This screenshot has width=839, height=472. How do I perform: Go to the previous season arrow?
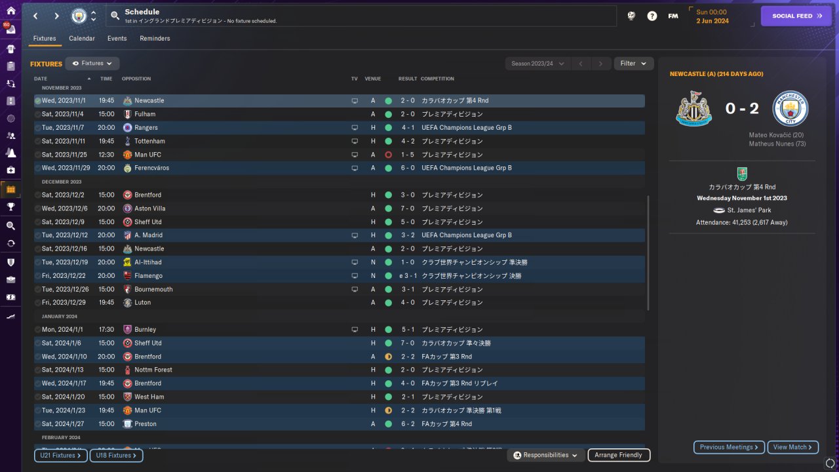point(580,64)
